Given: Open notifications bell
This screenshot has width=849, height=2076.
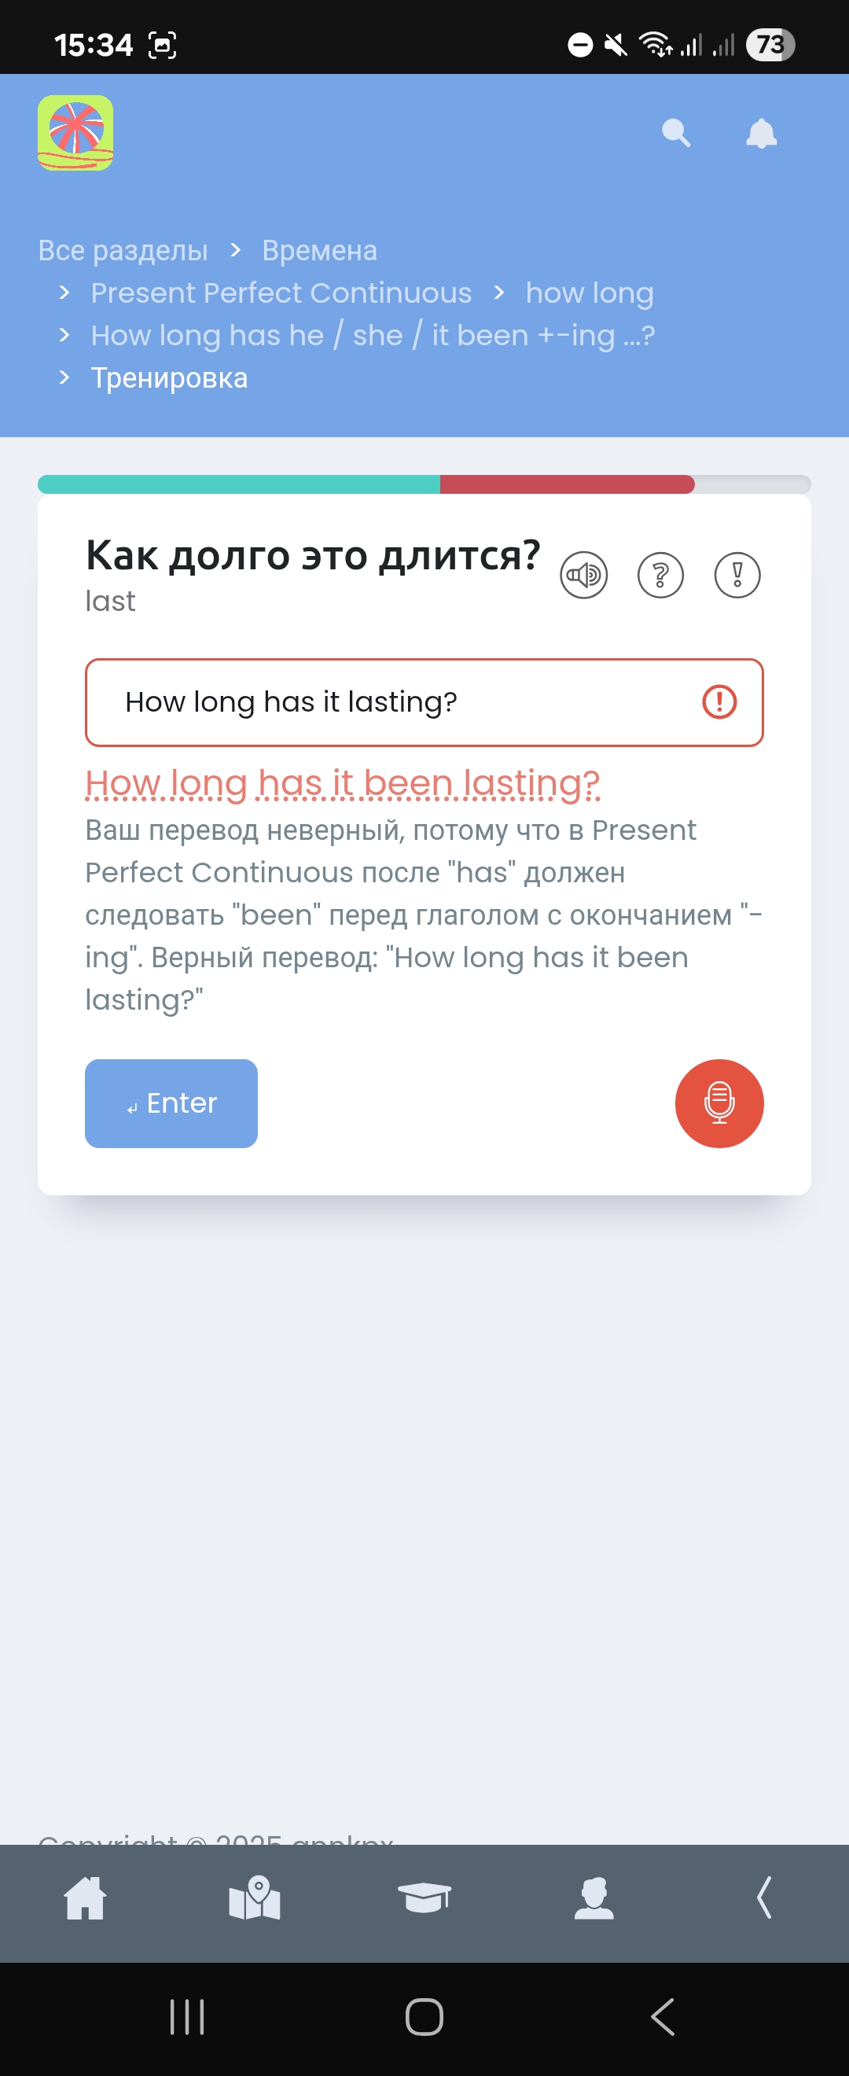Looking at the screenshot, I should (761, 133).
